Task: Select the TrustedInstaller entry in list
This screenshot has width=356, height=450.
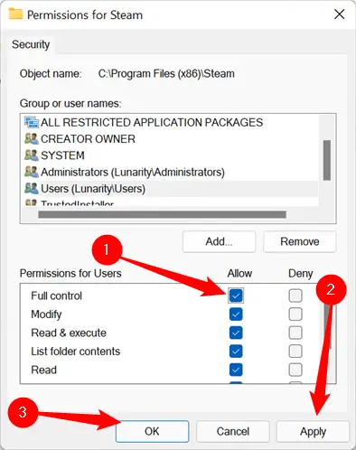Action: click(77, 203)
